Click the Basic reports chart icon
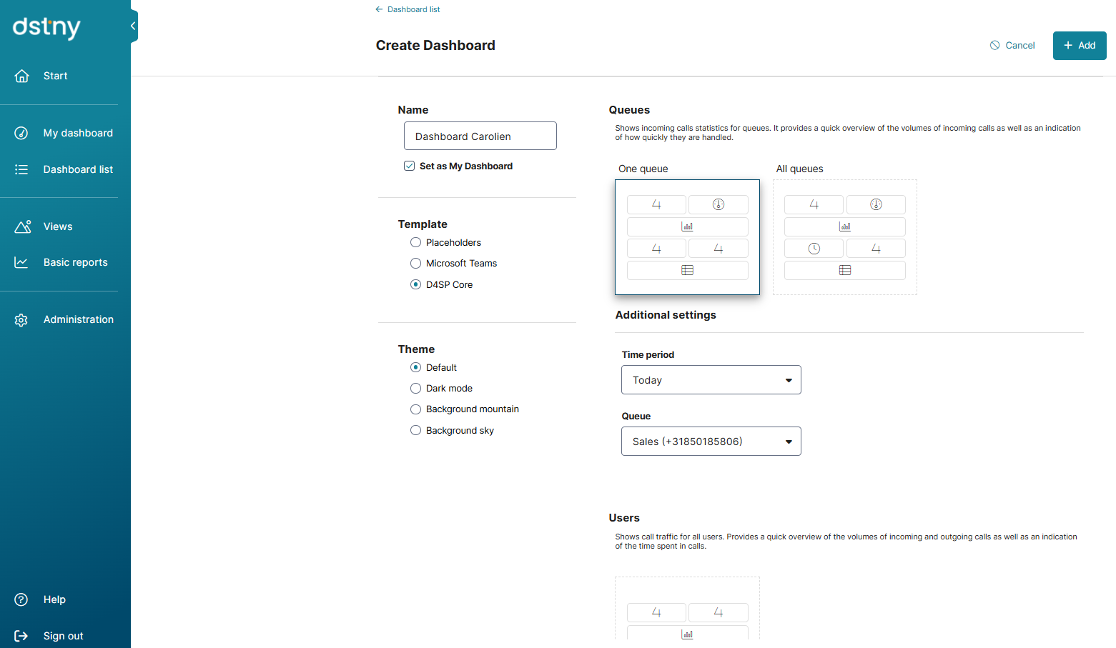 21,262
